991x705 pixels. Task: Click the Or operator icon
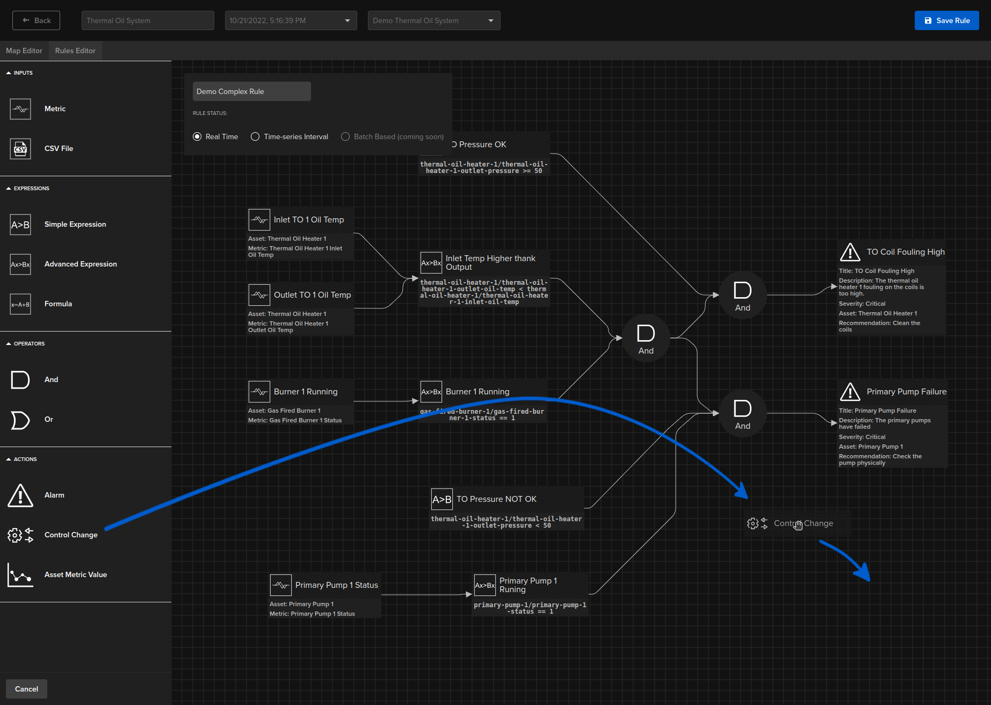click(20, 420)
